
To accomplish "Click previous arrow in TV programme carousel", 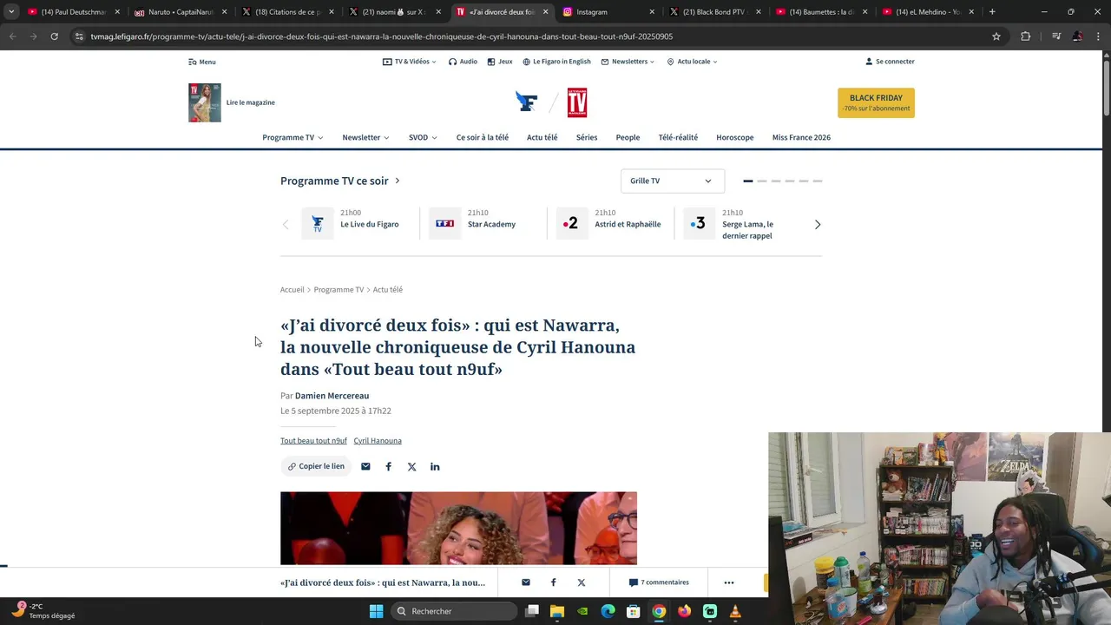I will [286, 225].
